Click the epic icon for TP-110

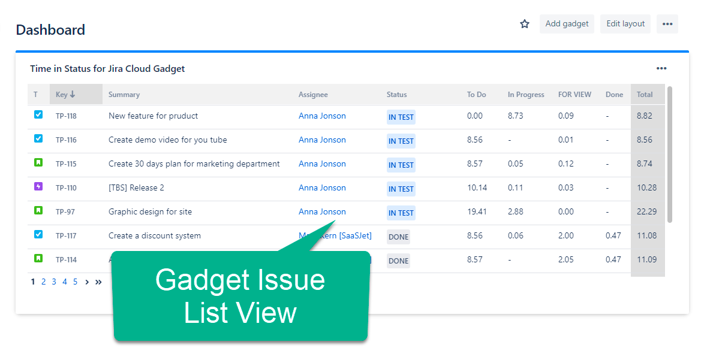(x=38, y=186)
